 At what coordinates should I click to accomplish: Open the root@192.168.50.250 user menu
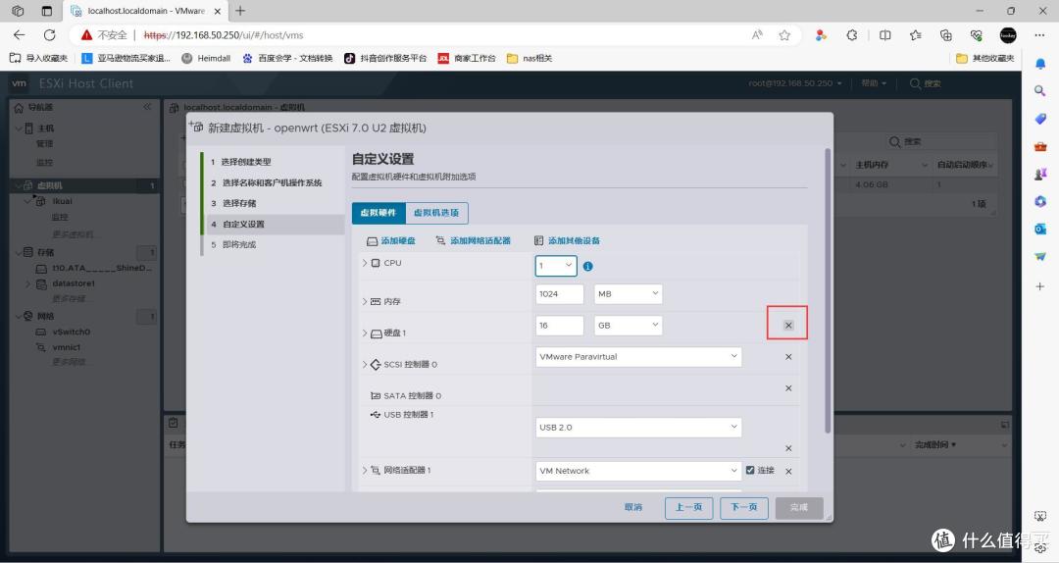click(795, 83)
